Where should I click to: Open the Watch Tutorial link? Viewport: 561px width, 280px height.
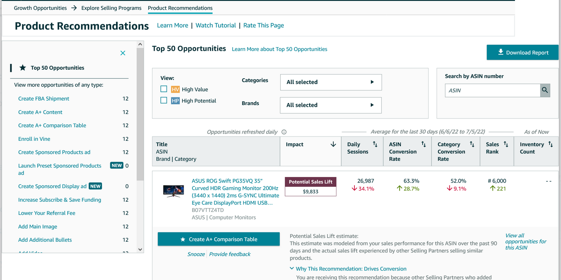216,26
